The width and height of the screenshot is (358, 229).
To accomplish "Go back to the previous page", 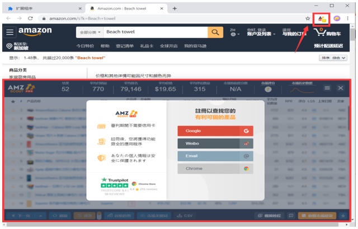I will tap(9, 18).
